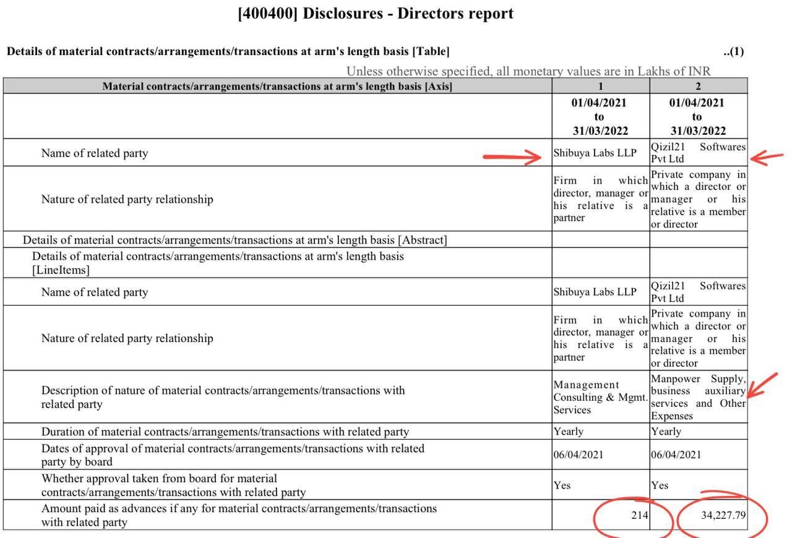The image size is (792, 538).
Task: Click the "[400400] Disclosures - Directors report" title
Action: (376, 14)
